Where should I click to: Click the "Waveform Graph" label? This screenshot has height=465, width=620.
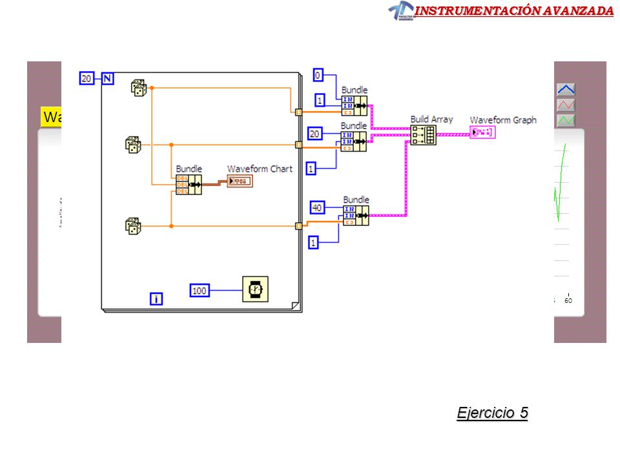[503, 120]
